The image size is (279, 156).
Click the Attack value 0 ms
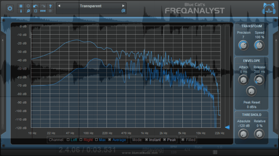point(244,72)
